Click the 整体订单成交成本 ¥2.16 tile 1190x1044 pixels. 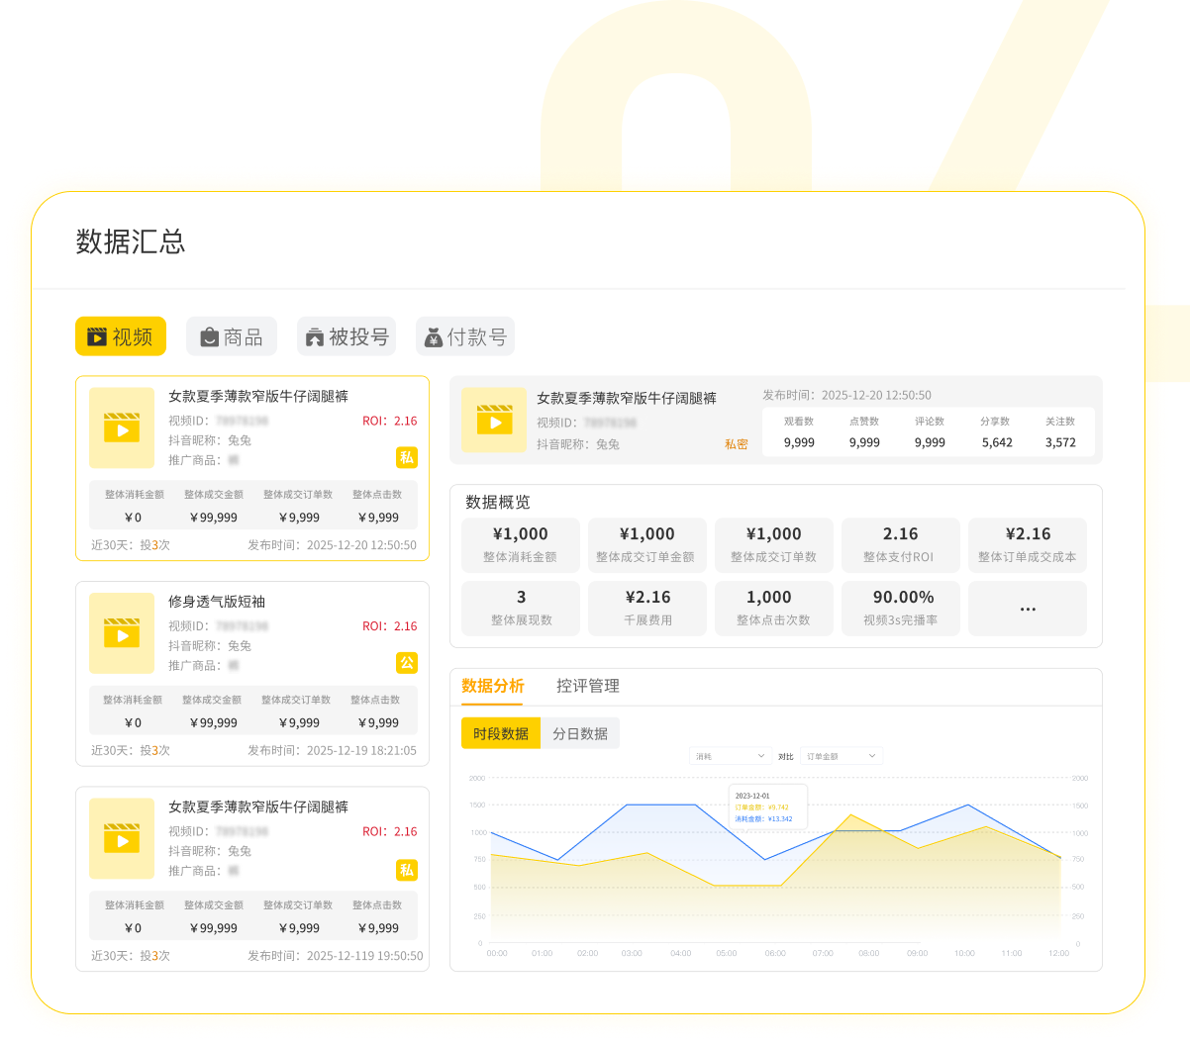click(1028, 544)
